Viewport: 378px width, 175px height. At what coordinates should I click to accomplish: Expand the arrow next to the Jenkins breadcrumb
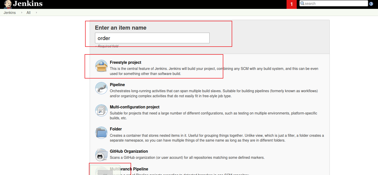coord(22,12)
